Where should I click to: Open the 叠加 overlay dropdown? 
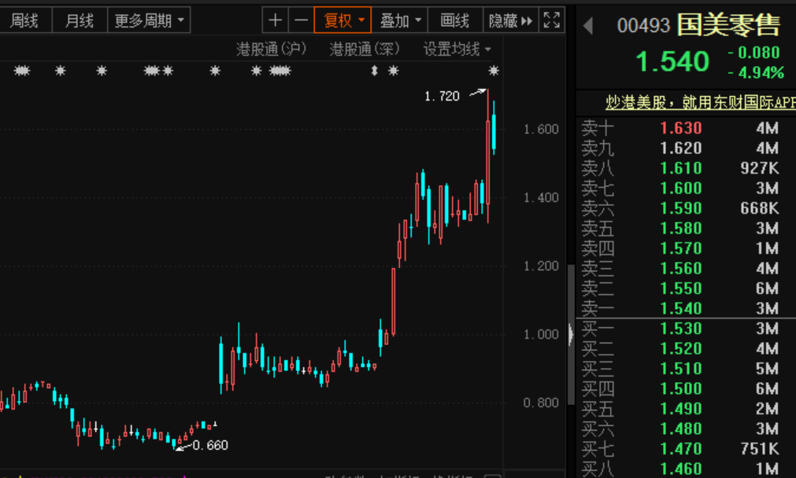click(400, 20)
